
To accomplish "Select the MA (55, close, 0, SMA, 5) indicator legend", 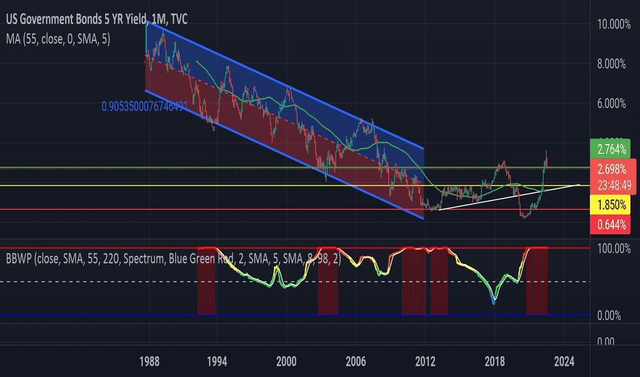I will point(58,39).
